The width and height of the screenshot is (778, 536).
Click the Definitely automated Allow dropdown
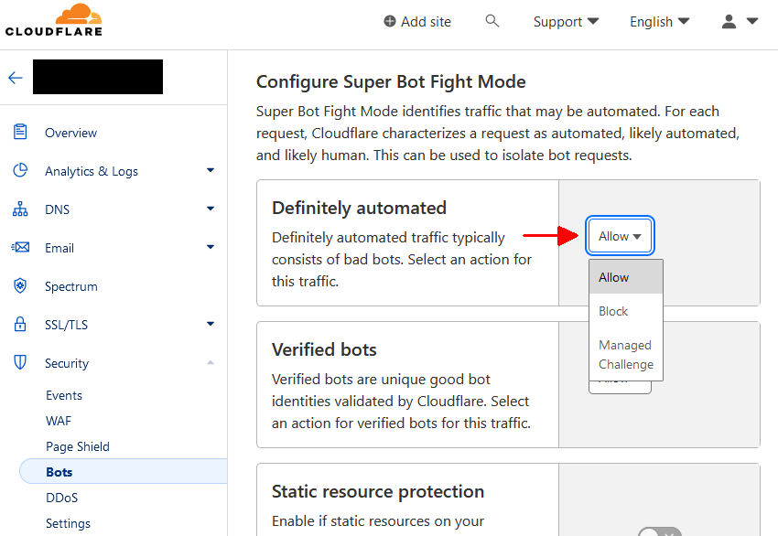point(620,236)
